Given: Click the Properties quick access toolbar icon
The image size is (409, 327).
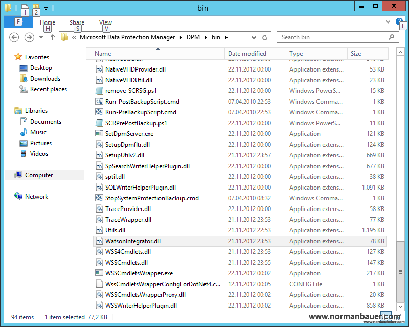Looking at the screenshot, I should click(25, 8).
